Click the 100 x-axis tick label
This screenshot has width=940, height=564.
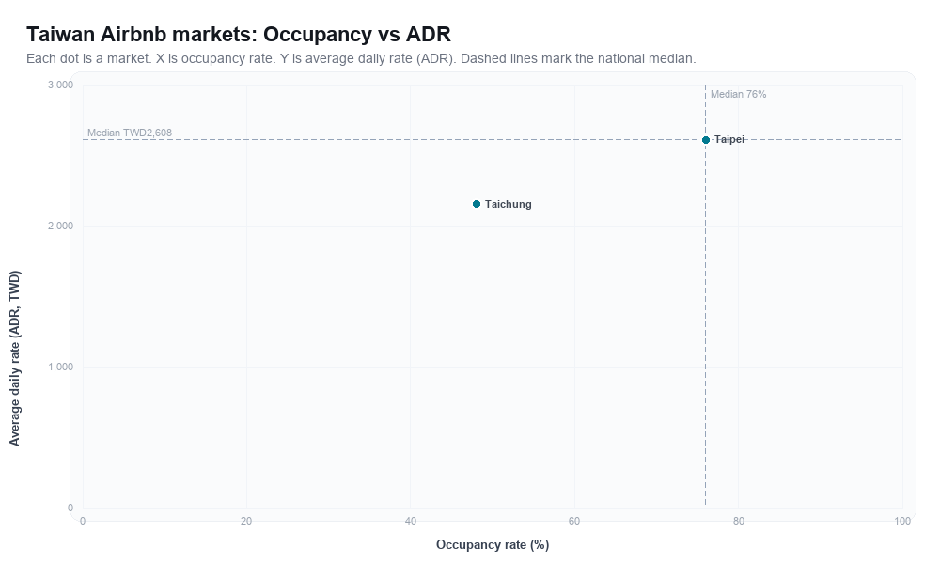[x=902, y=521]
